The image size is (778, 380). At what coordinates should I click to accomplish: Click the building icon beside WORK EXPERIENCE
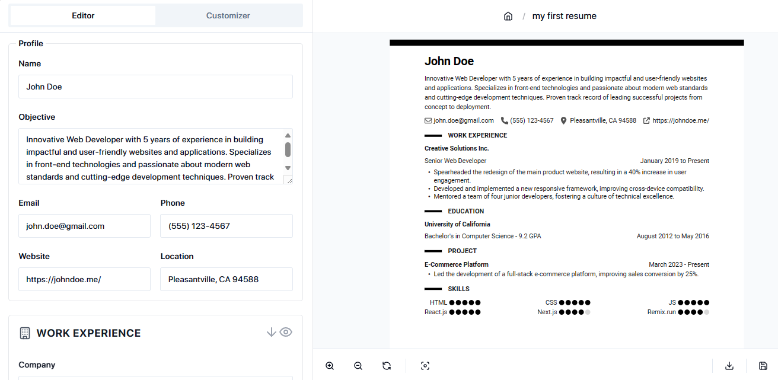(24, 333)
